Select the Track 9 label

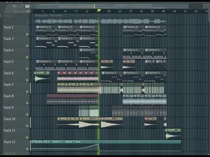[x=8, y=108]
